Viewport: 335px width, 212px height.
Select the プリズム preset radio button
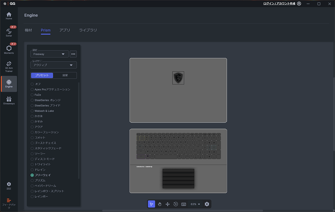[32, 180]
